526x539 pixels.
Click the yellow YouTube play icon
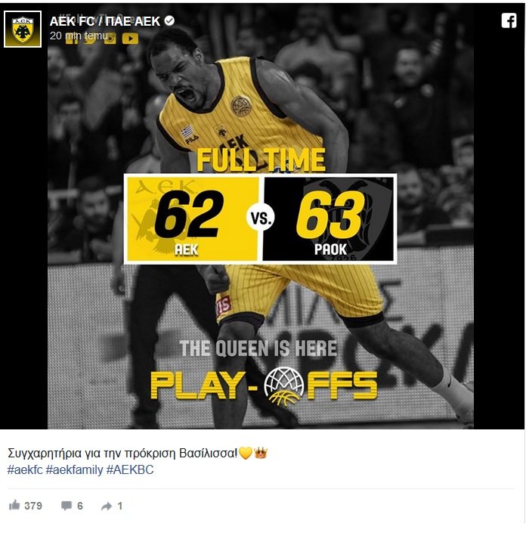click(130, 39)
